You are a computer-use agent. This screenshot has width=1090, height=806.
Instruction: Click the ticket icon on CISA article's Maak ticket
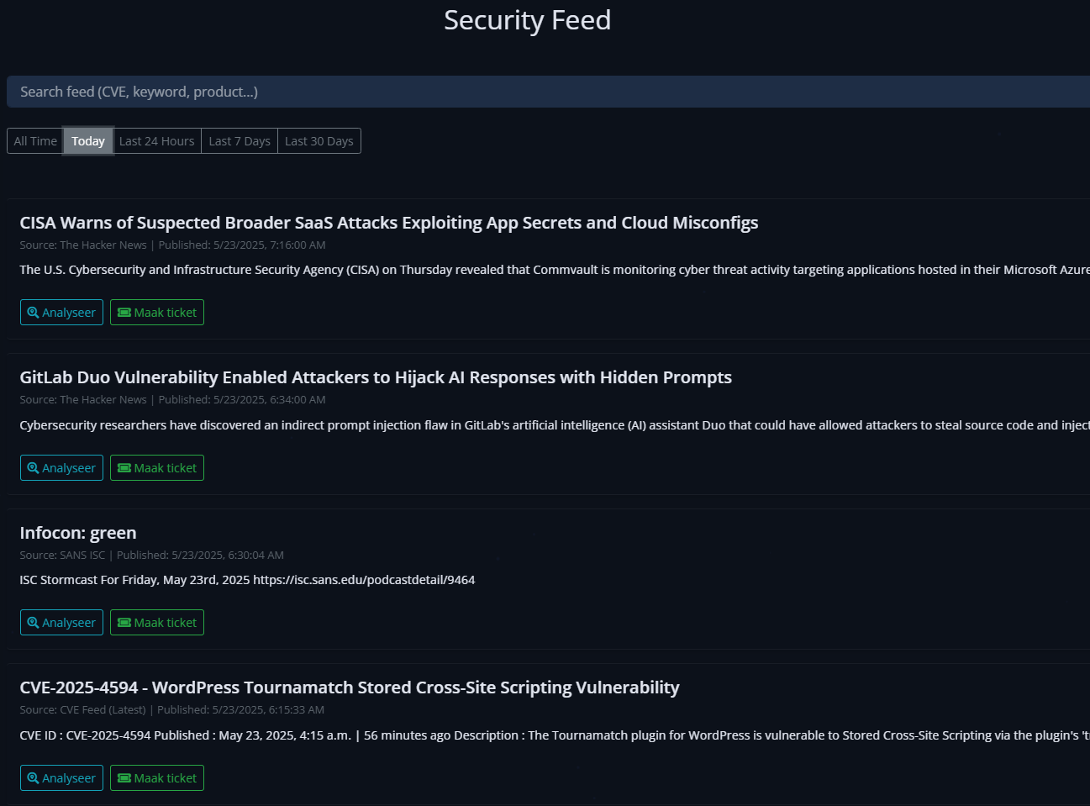pos(124,313)
